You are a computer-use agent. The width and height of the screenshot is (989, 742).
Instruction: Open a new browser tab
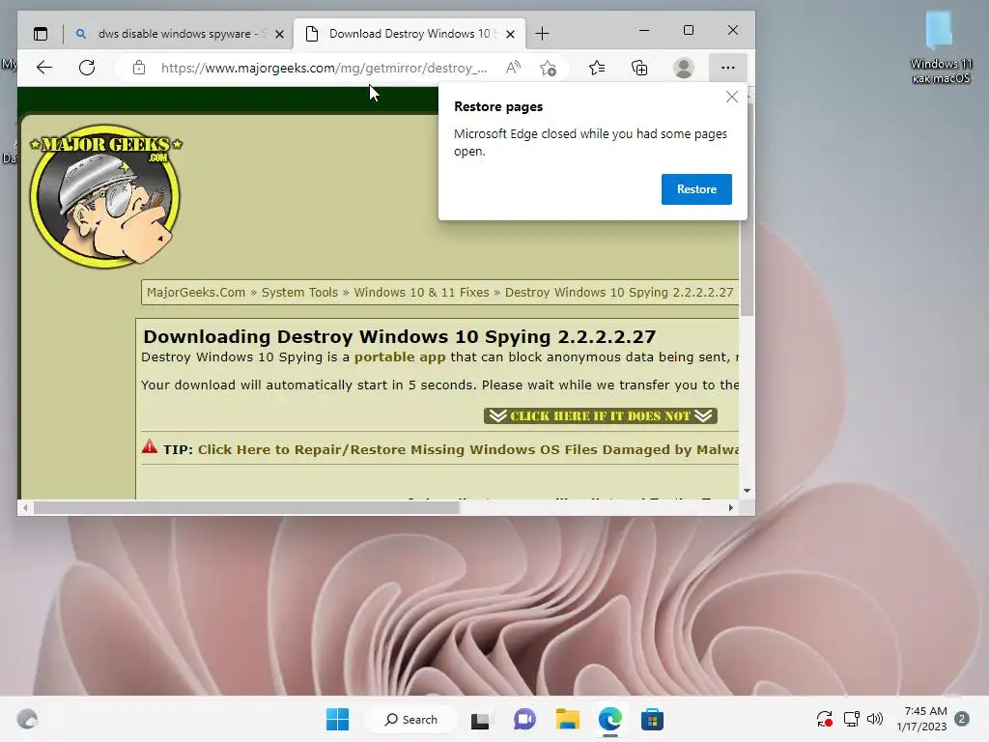(x=542, y=34)
